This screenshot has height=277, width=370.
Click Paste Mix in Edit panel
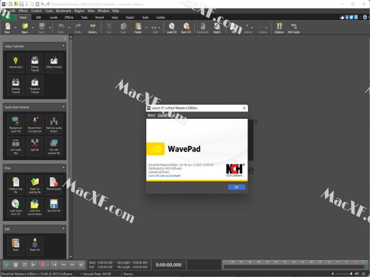point(35,245)
